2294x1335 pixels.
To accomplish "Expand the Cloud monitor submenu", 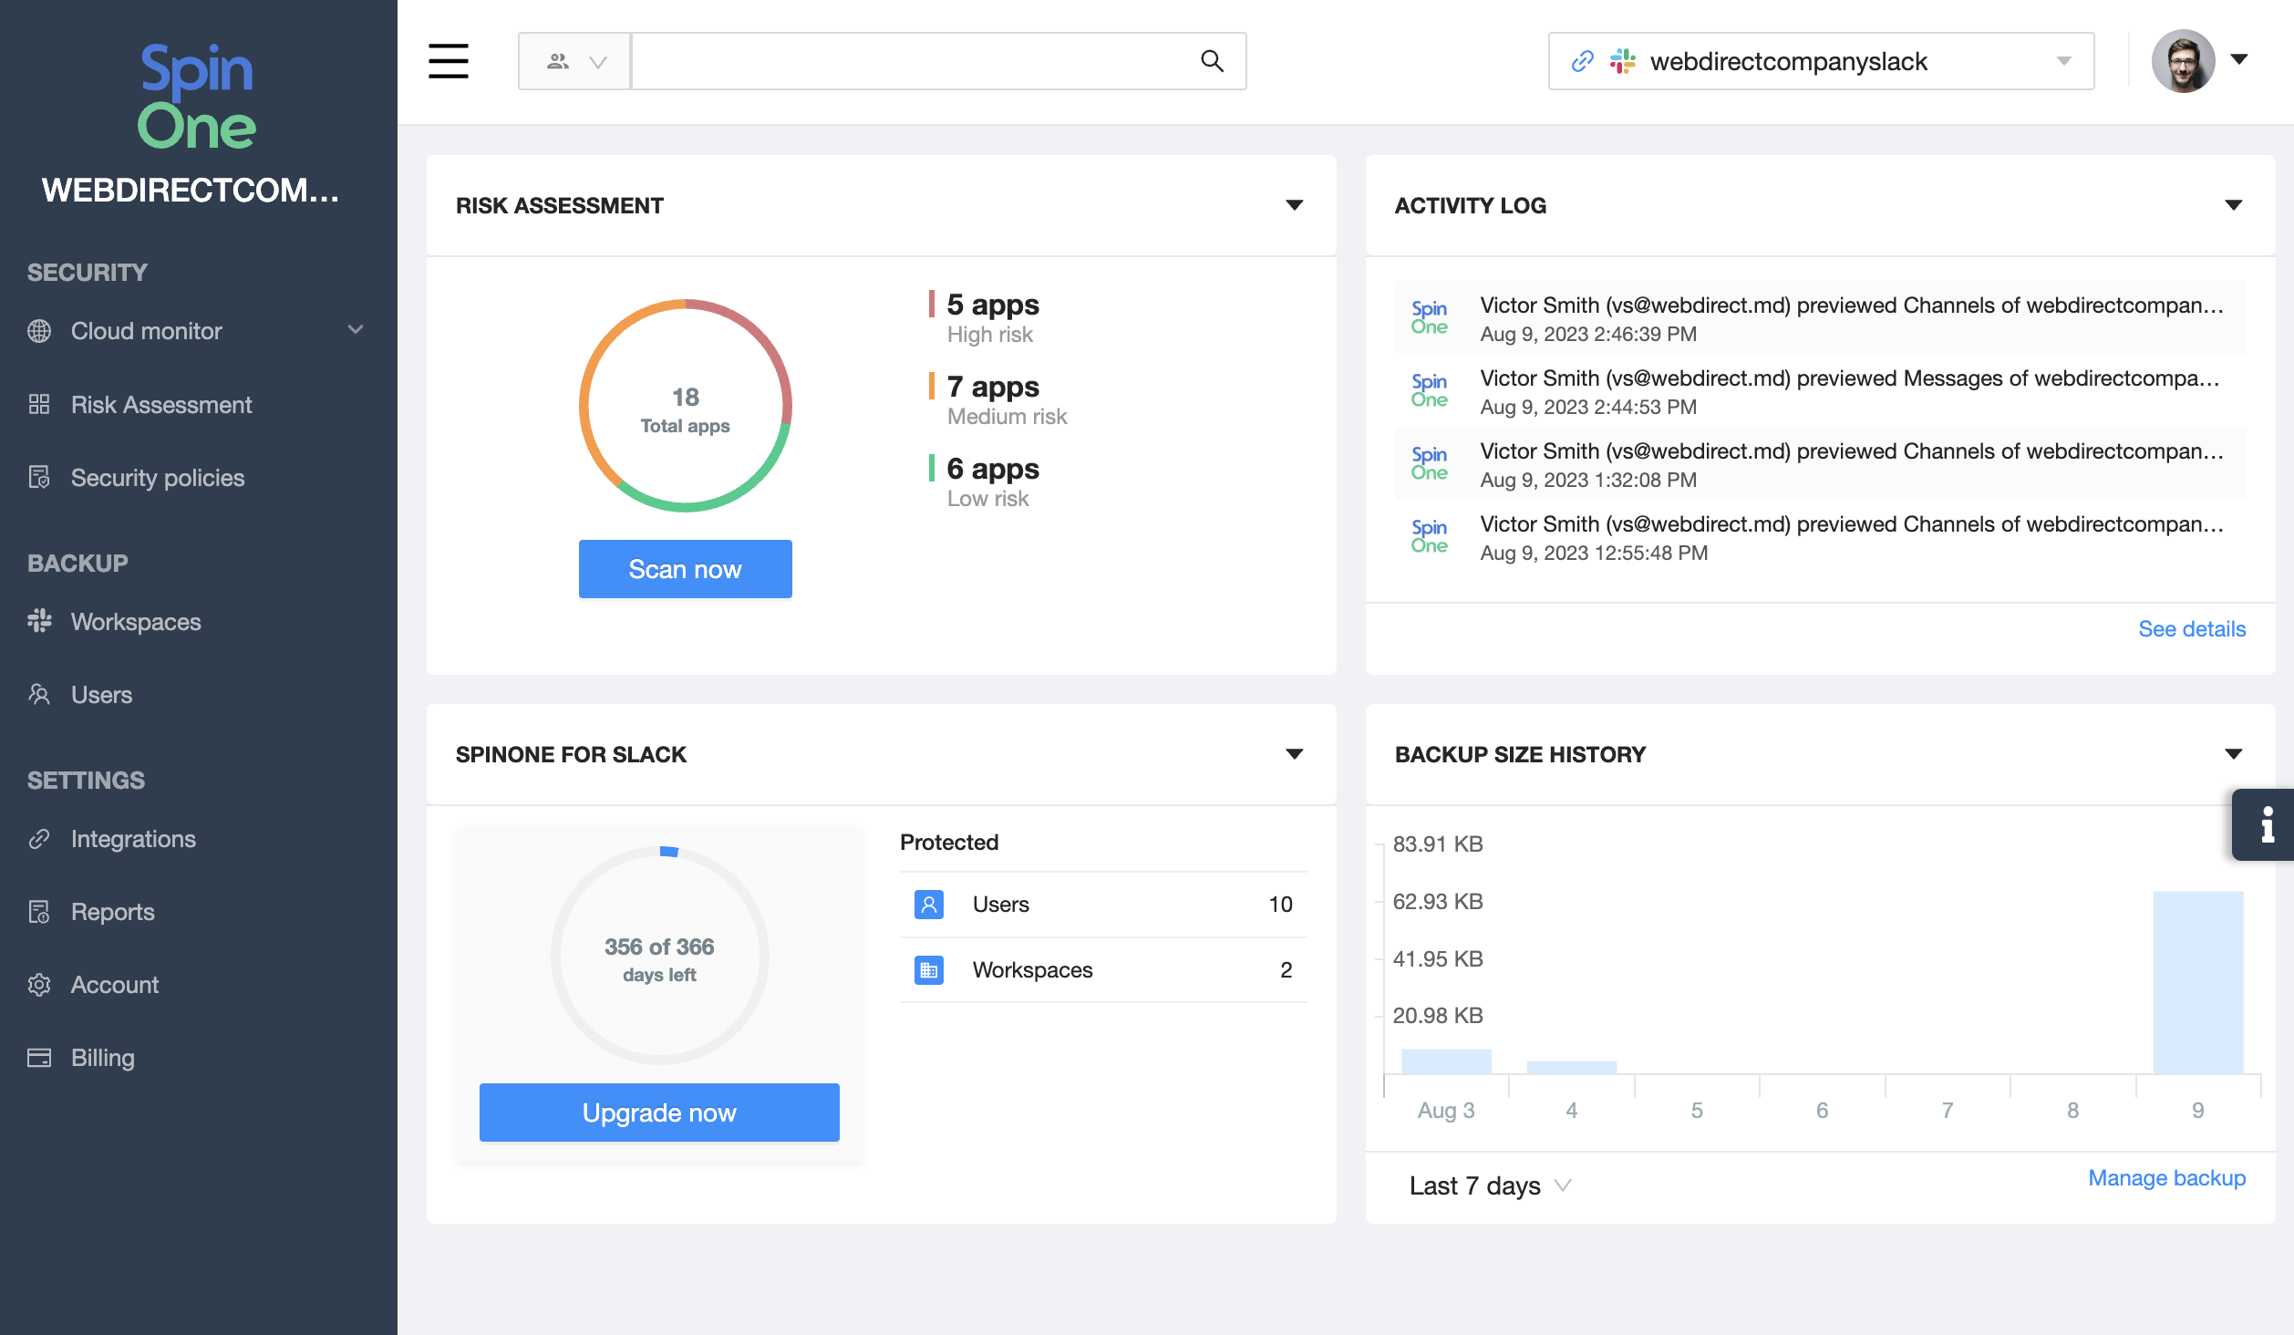I will (356, 330).
